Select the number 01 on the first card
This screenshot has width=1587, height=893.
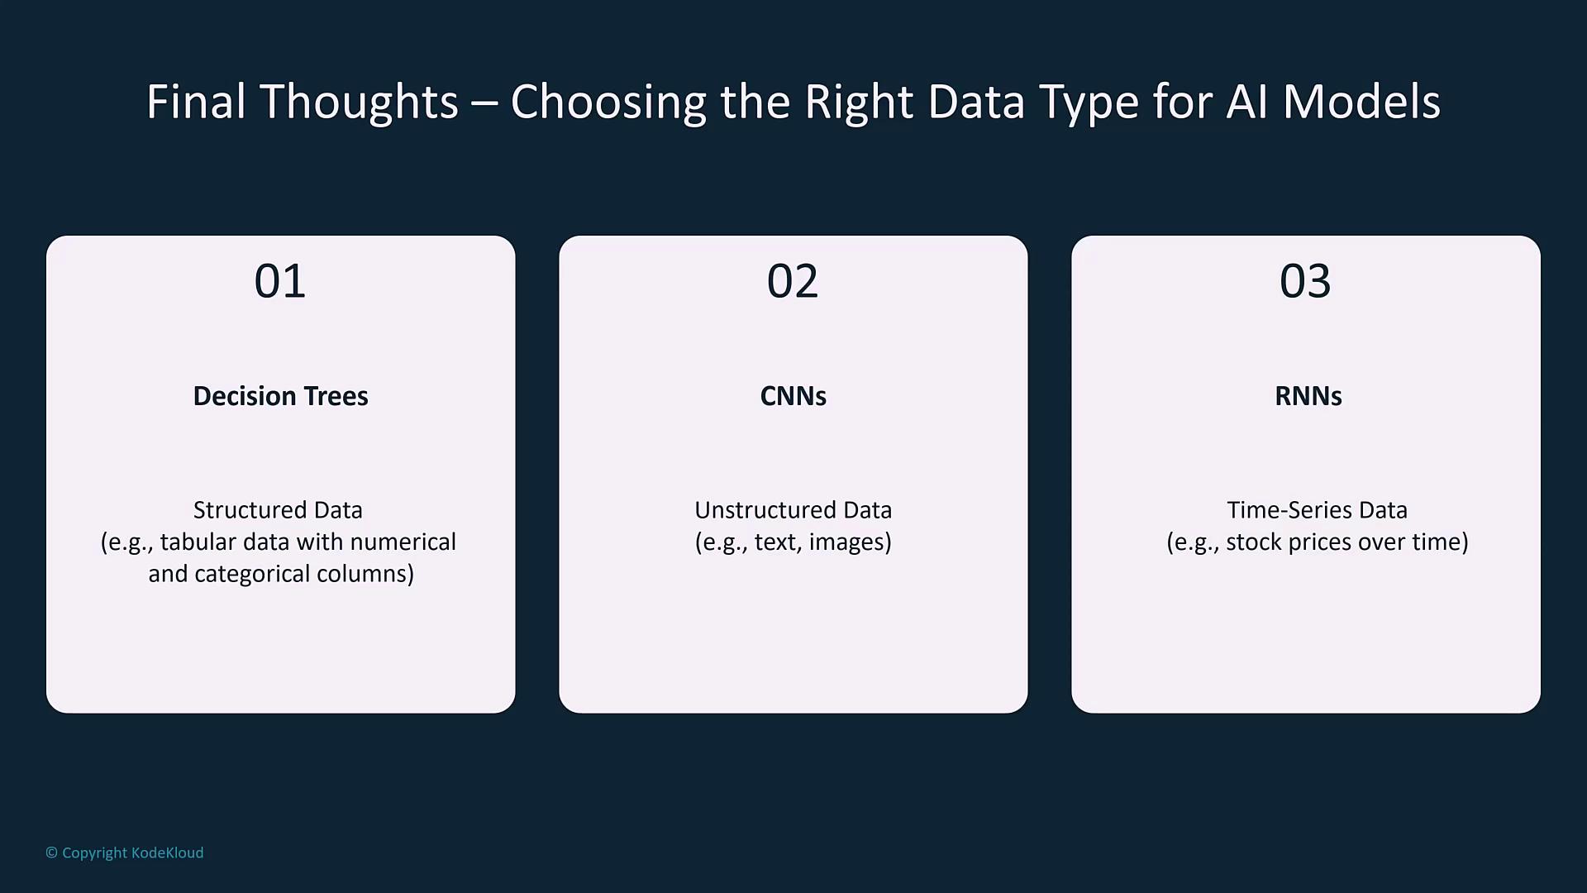tap(280, 281)
